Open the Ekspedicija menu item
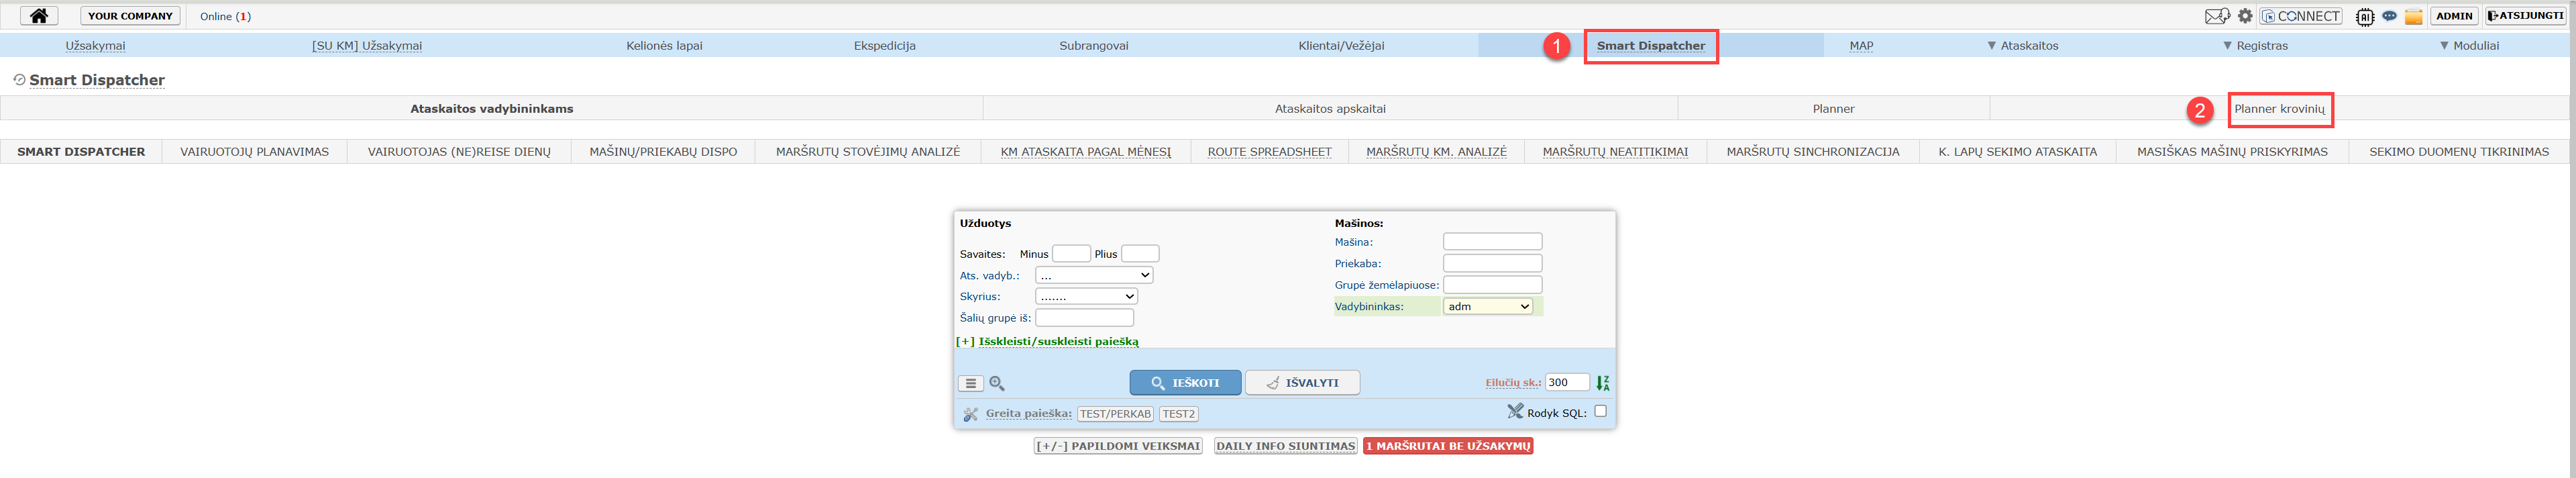Image resolution: width=2576 pixels, height=478 pixels. coord(884,46)
